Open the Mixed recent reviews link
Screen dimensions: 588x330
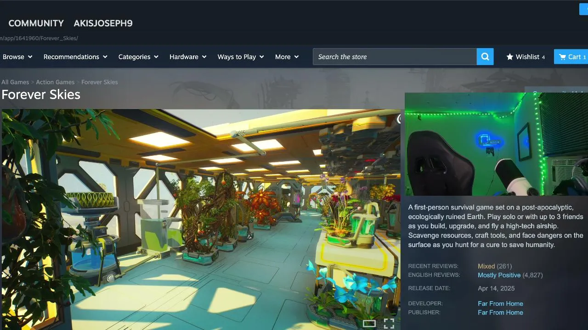486,266
